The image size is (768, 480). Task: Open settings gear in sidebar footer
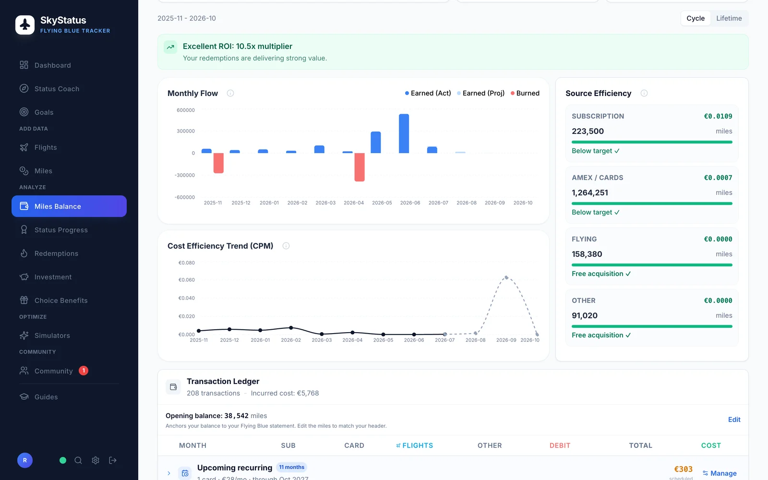(96, 460)
